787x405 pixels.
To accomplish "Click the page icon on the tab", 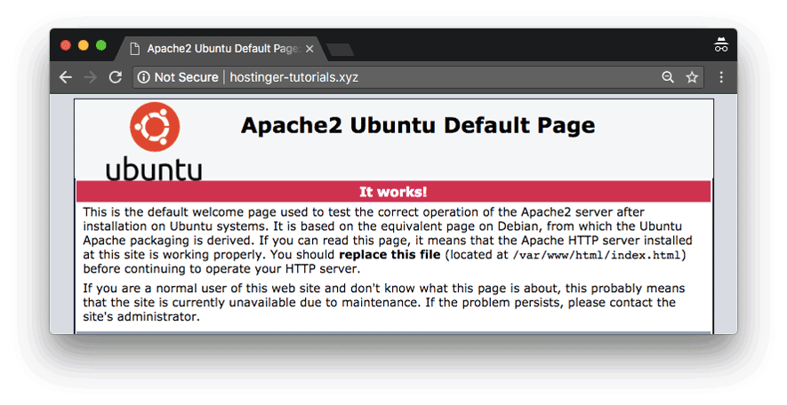I will (134, 49).
